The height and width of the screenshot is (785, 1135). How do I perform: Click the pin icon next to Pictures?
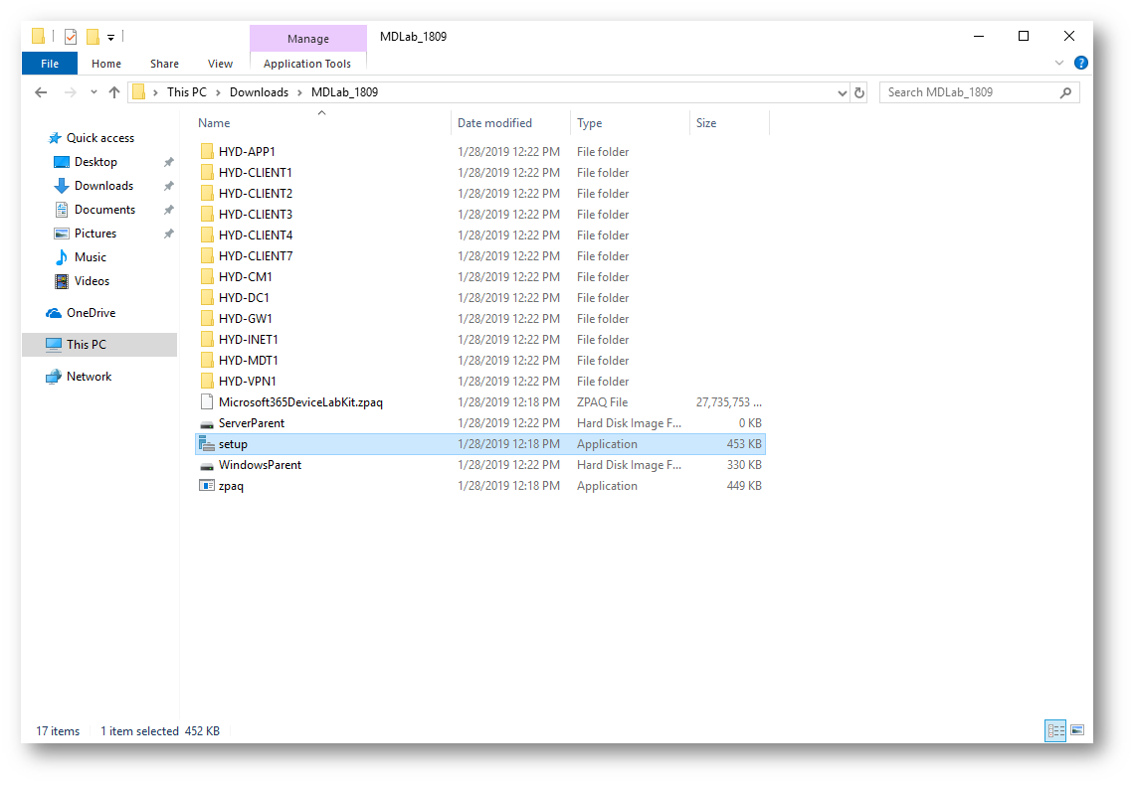coord(169,234)
